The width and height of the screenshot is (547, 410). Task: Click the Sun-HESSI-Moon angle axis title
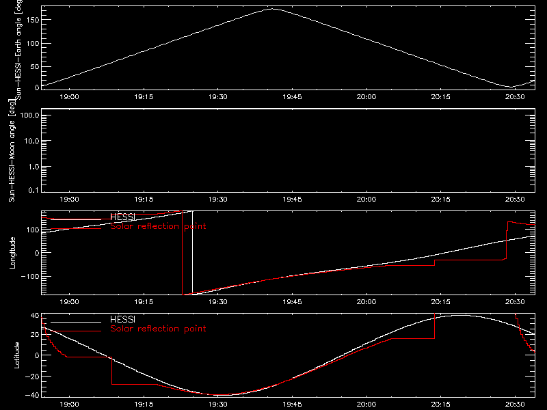12,150
